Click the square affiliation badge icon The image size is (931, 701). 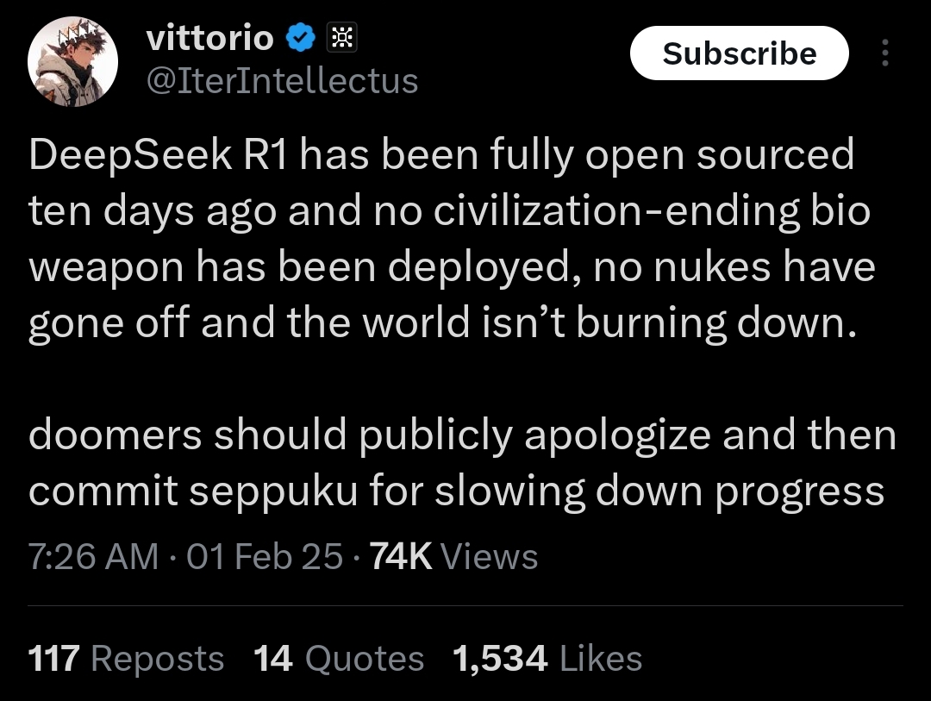coord(341,38)
